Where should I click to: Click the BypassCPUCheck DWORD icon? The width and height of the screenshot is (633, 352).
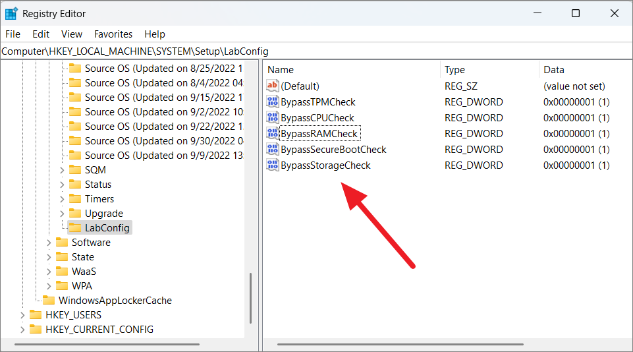click(273, 117)
